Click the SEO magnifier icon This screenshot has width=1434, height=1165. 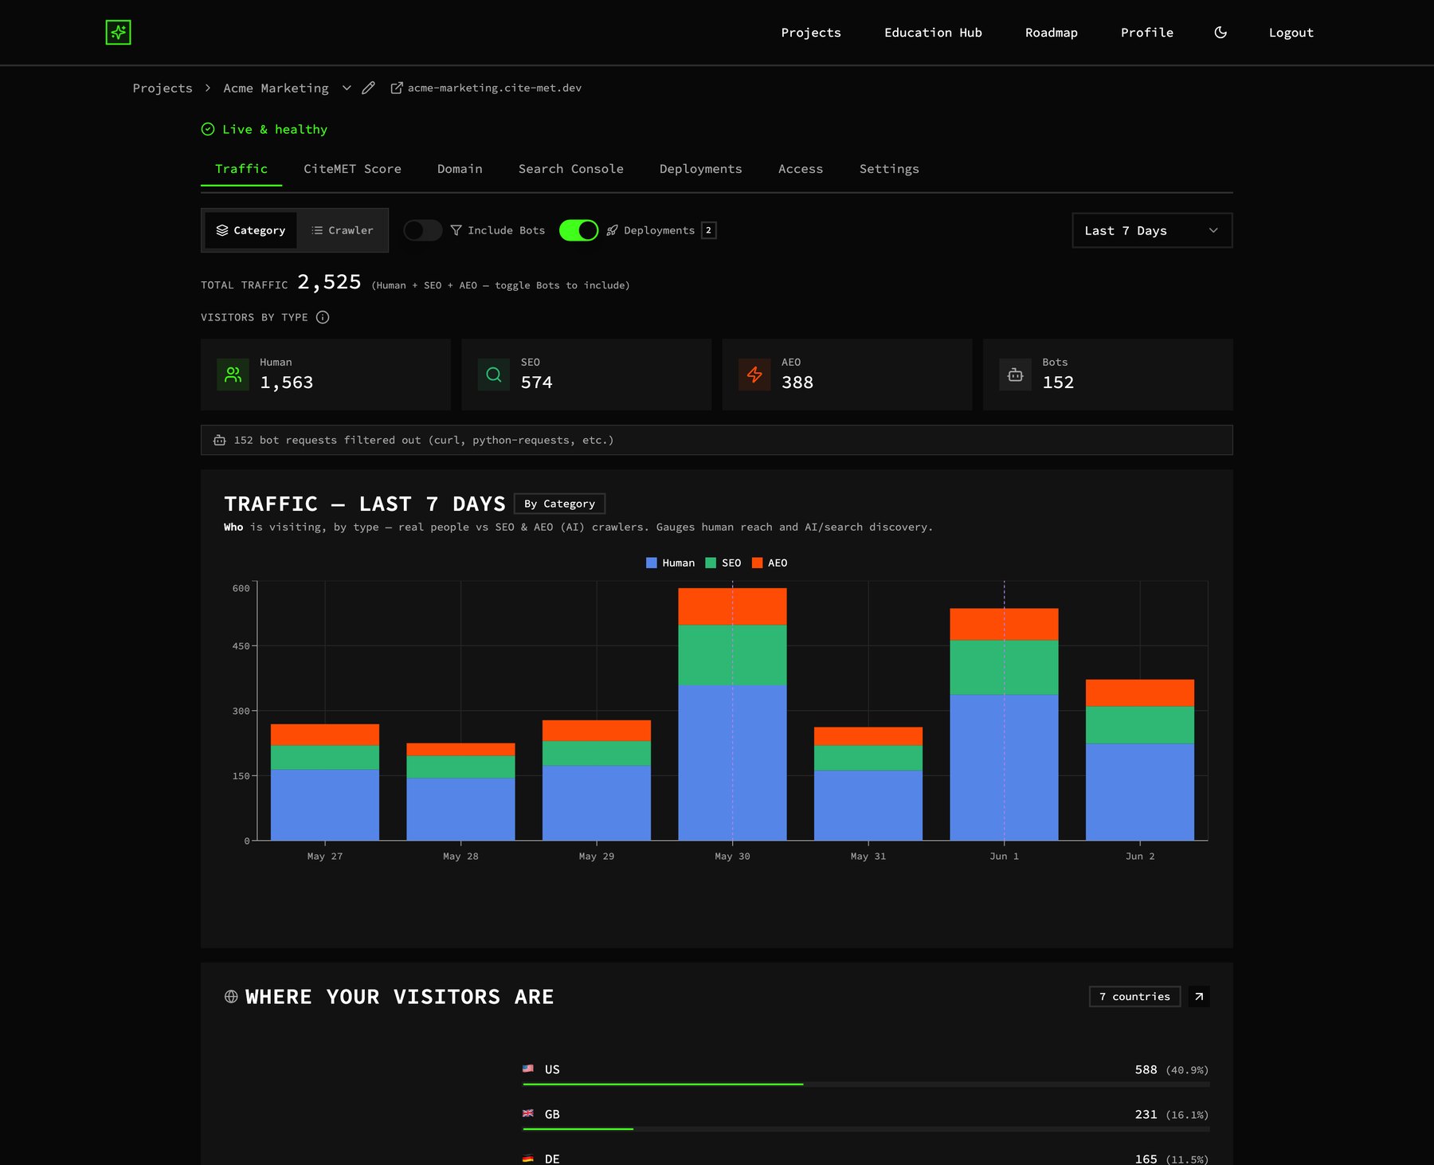tap(494, 375)
